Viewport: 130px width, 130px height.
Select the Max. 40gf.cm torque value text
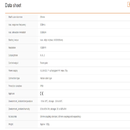(51, 40)
